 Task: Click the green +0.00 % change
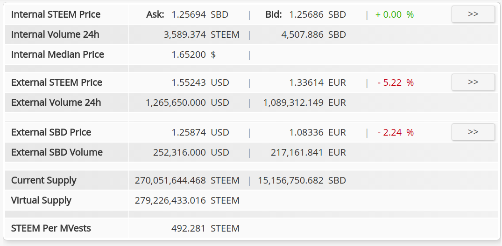(395, 14)
